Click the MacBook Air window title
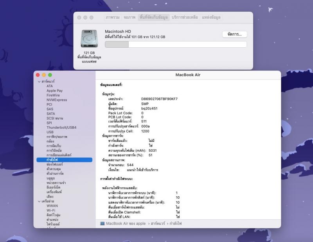The image size is (313, 242). pos(188,75)
